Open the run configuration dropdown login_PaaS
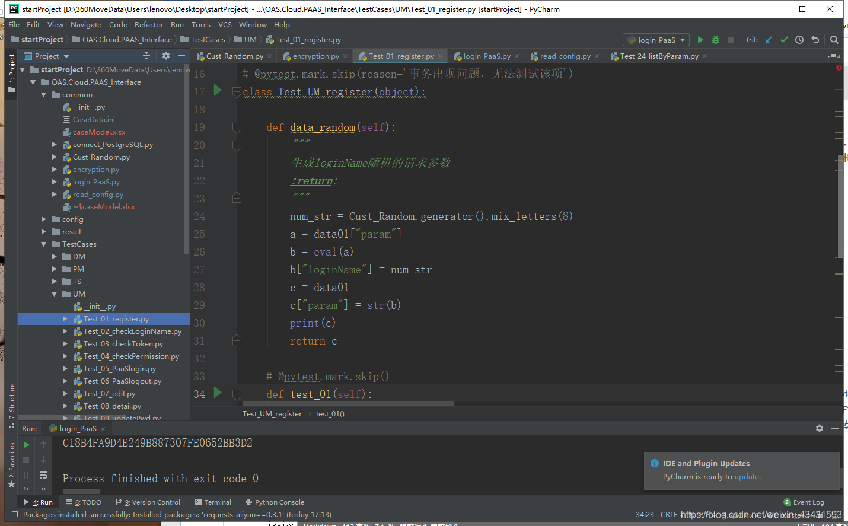Image resolution: width=848 pixels, height=526 pixels. pos(656,40)
